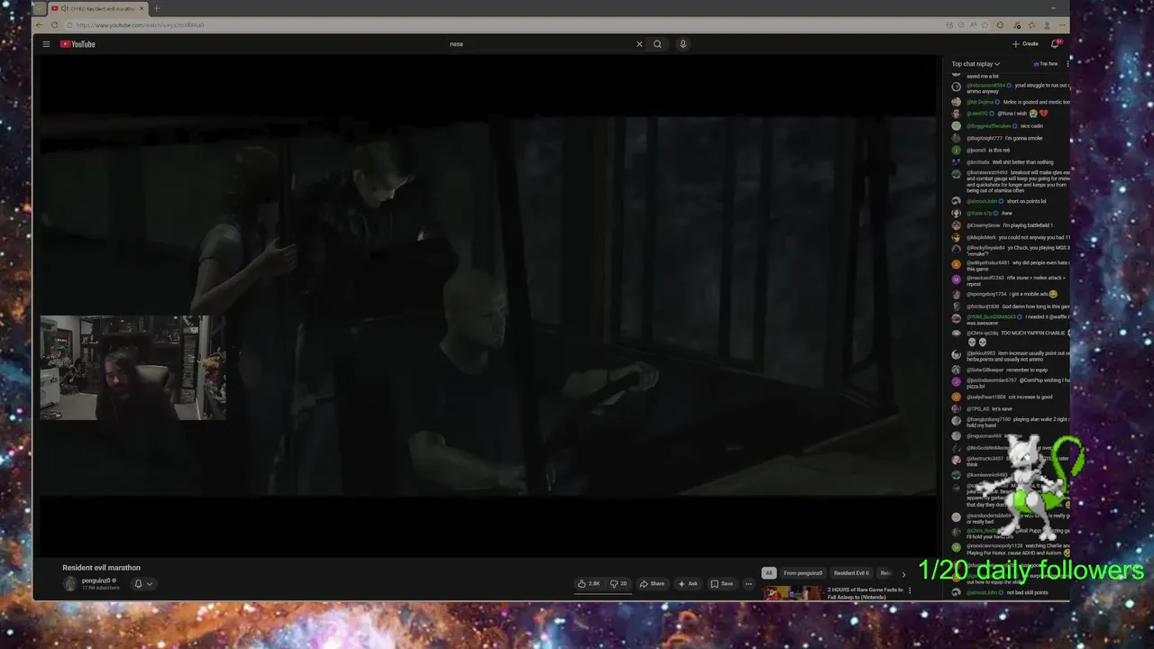Show more filter chips with arrow
The width and height of the screenshot is (1154, 649).
[x=903, y=573]
